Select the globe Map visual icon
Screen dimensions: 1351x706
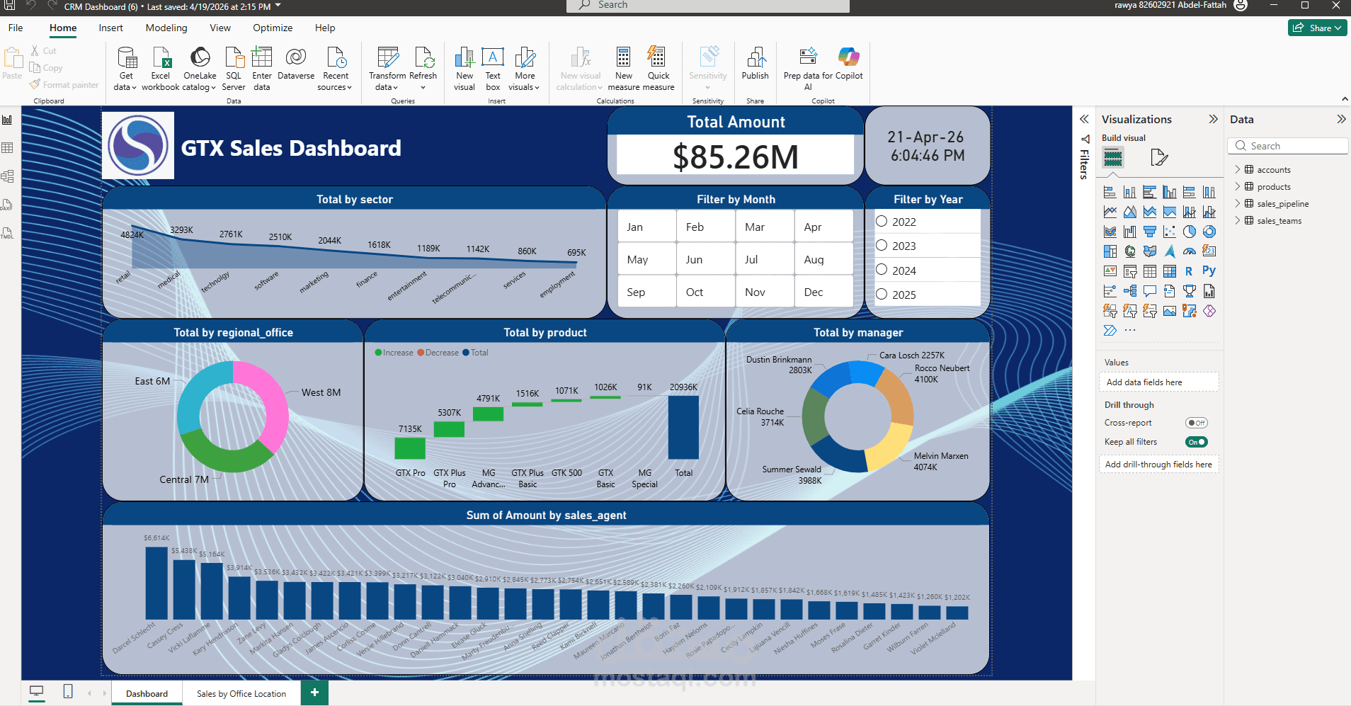tap(1130, 251)
